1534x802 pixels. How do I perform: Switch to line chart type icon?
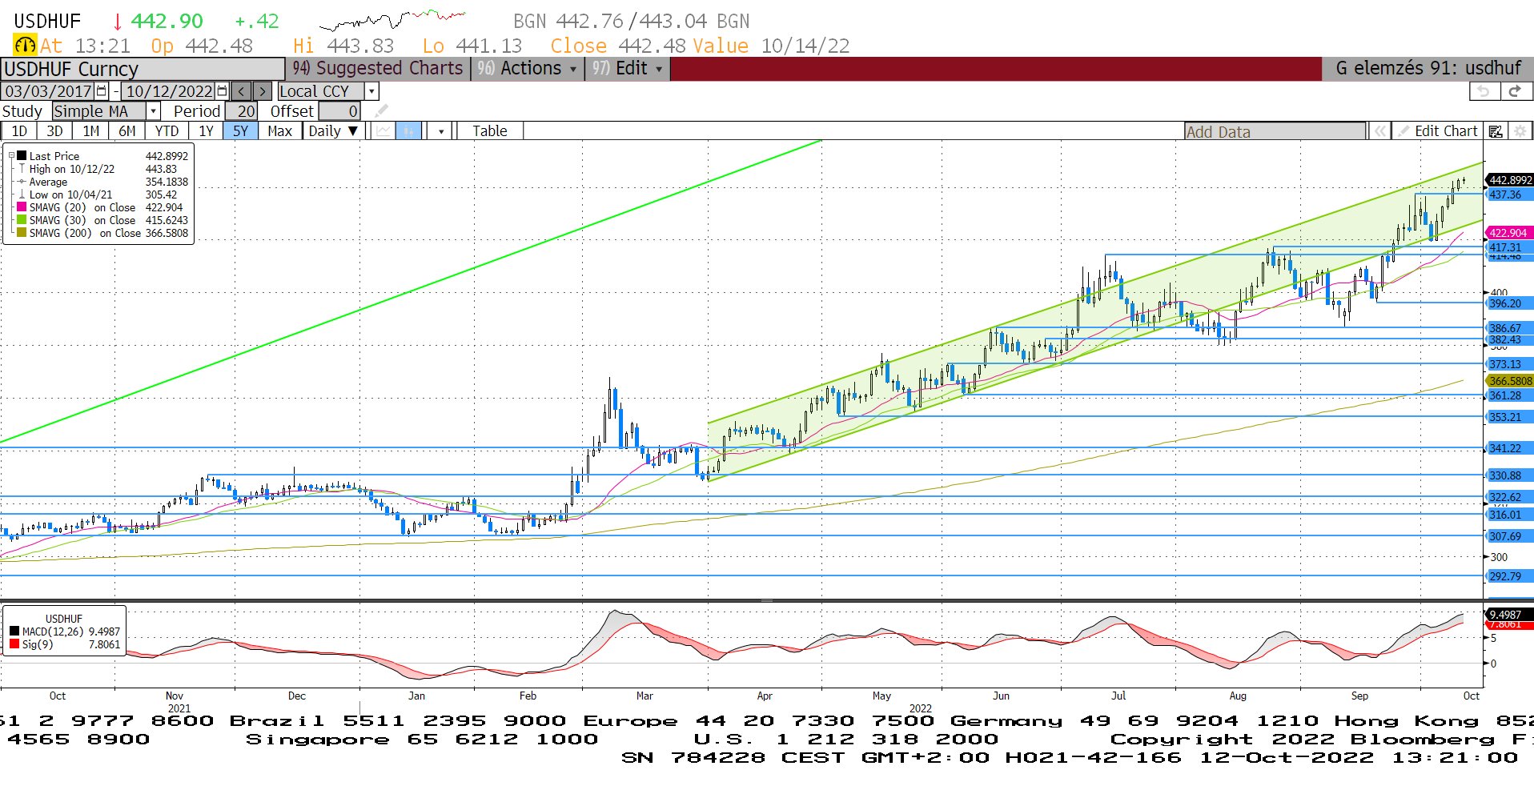[384, 131]
